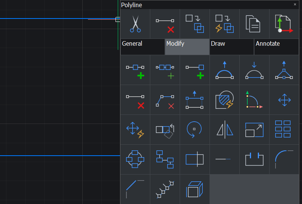Click the diagonal line with squares icon
The height and width of the screenshot is (204, 302).
coord(165,189)
